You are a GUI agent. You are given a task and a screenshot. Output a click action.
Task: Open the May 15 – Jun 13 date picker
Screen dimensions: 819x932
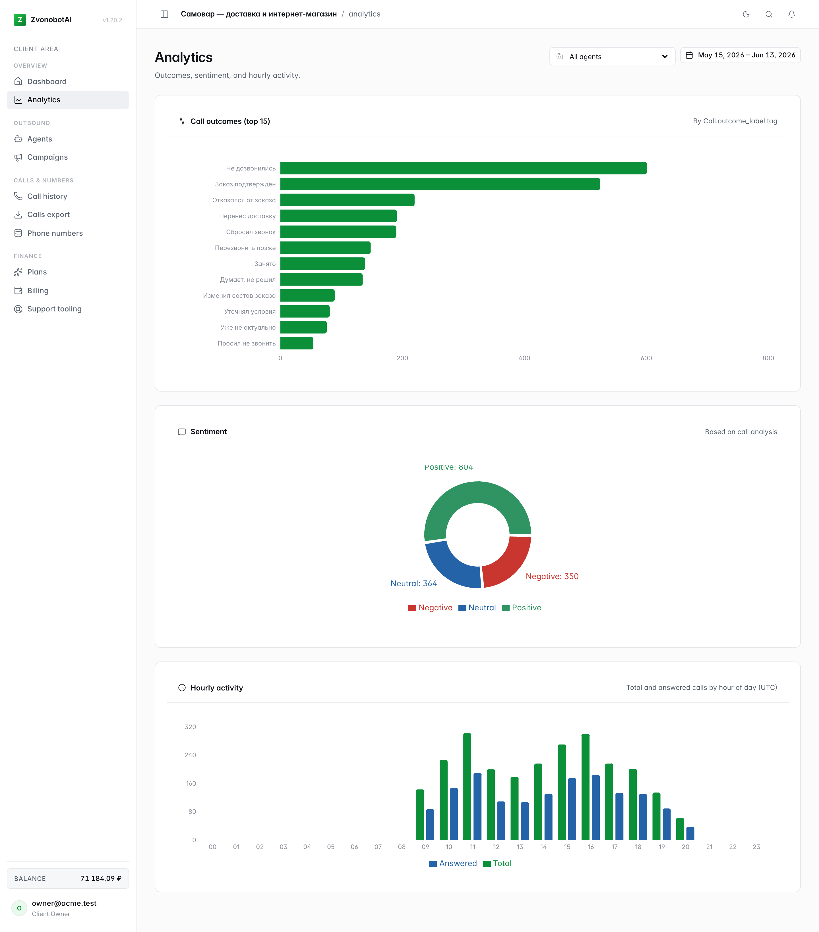coord(740,55)
